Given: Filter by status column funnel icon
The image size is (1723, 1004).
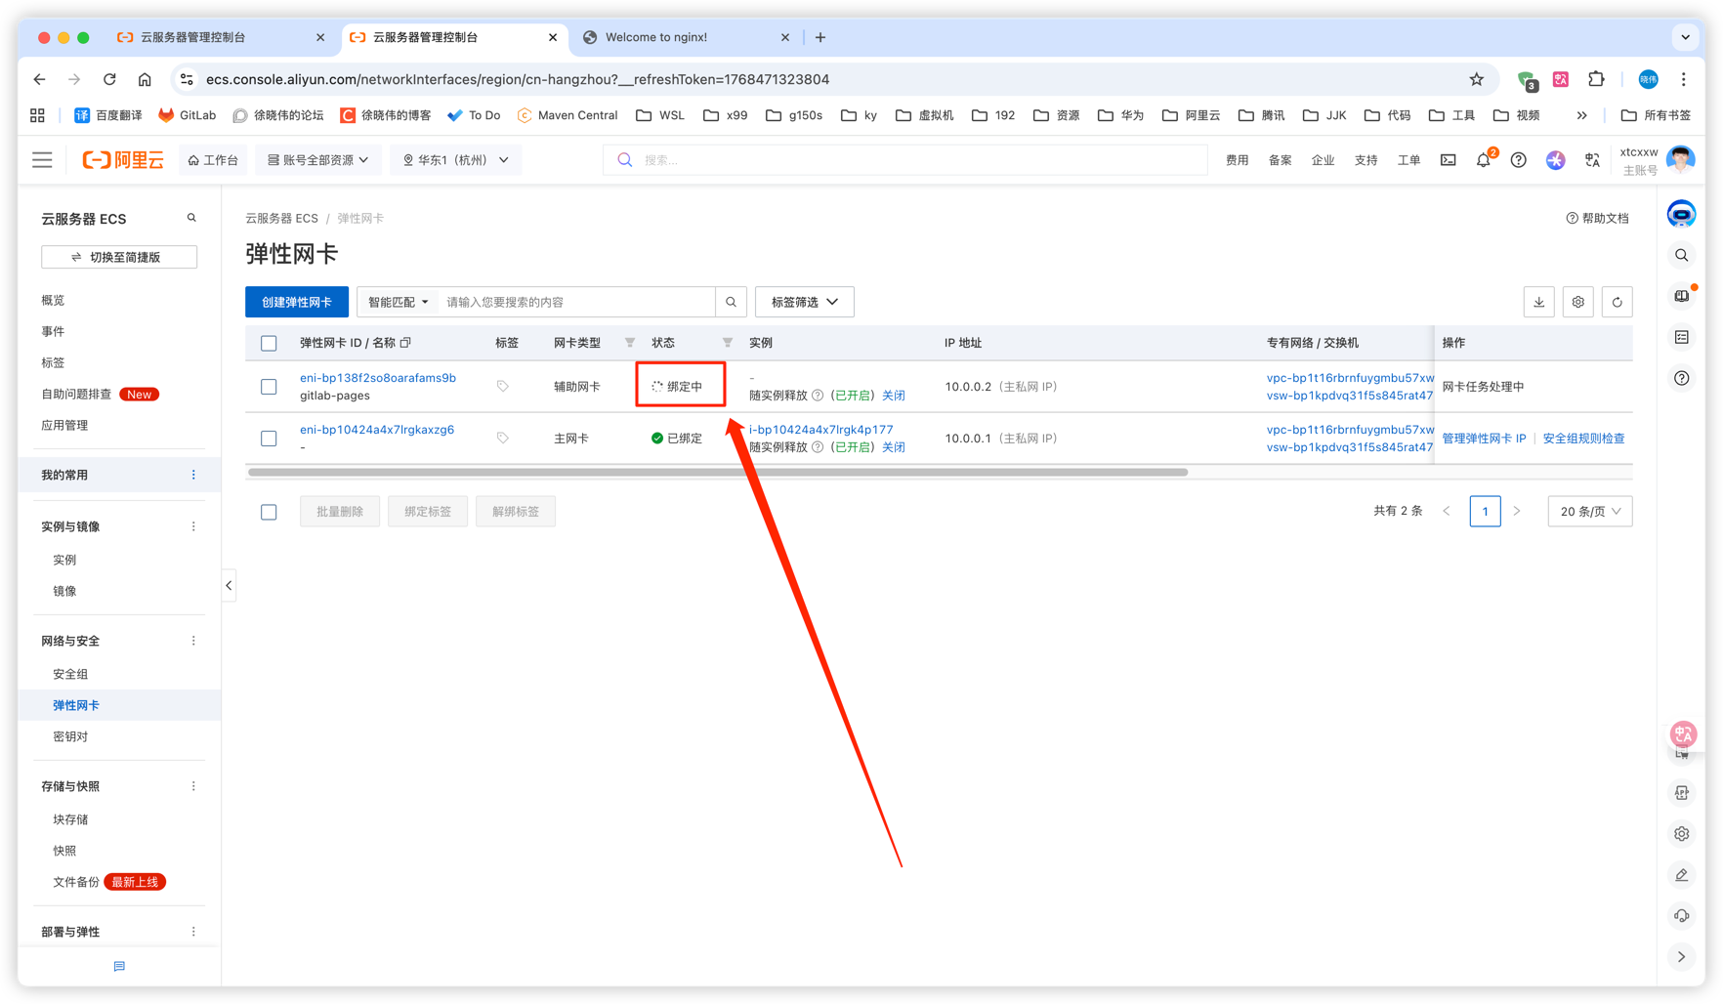Looking at the screenshot, I should coord(727,343).
